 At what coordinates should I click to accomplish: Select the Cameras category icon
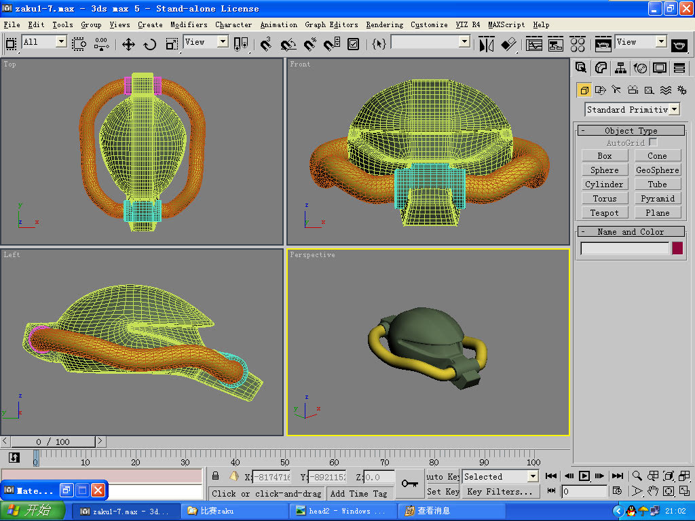[x=633, y=90]
